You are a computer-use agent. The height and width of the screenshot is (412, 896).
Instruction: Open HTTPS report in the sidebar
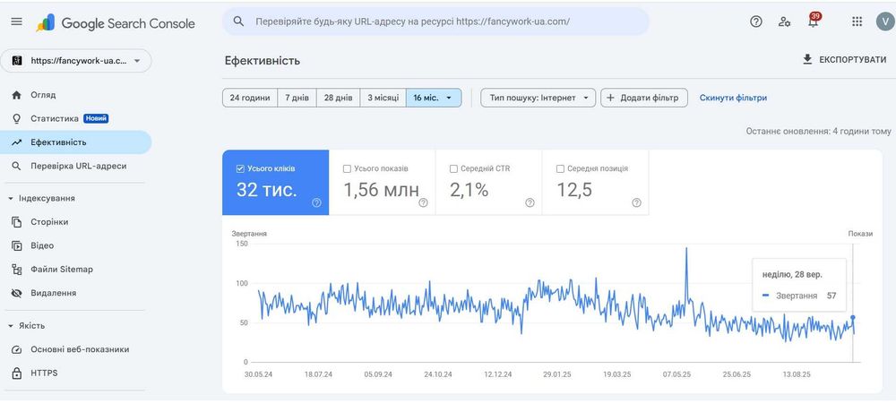[x=75, y=373]
